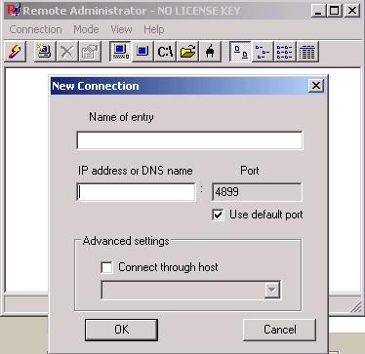Click the New Connection dialog title
The width and height of the screenshot is (365, 354).
96,86
